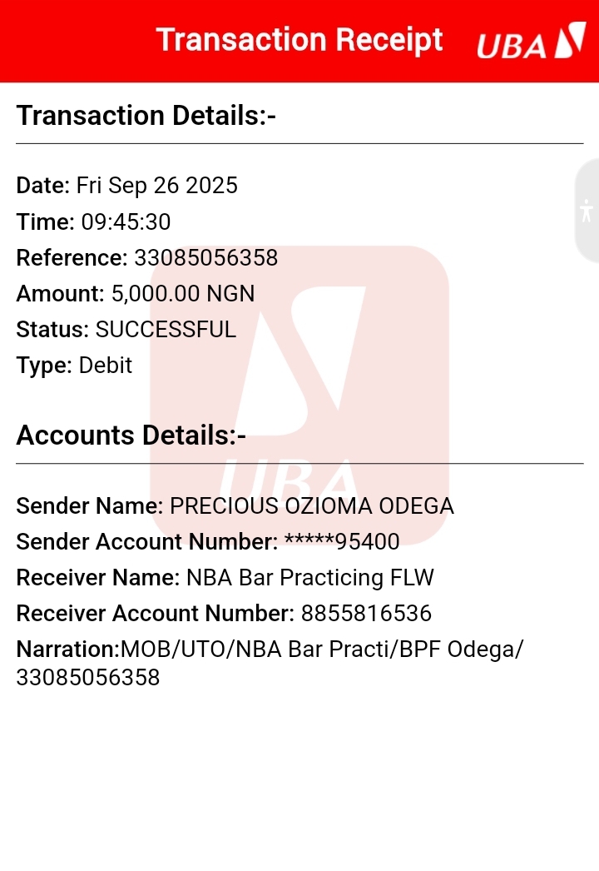Tap the date Fri Sep 26 2025
The image size is (599, 871).
click(157, 185)
